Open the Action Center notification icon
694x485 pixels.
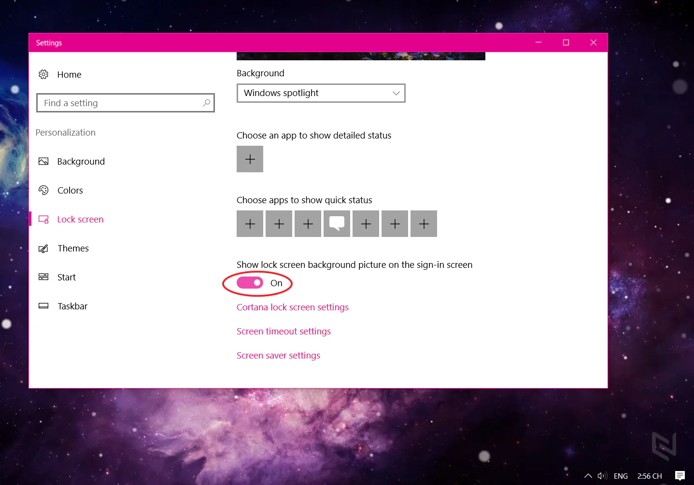[x=680, y=476]
